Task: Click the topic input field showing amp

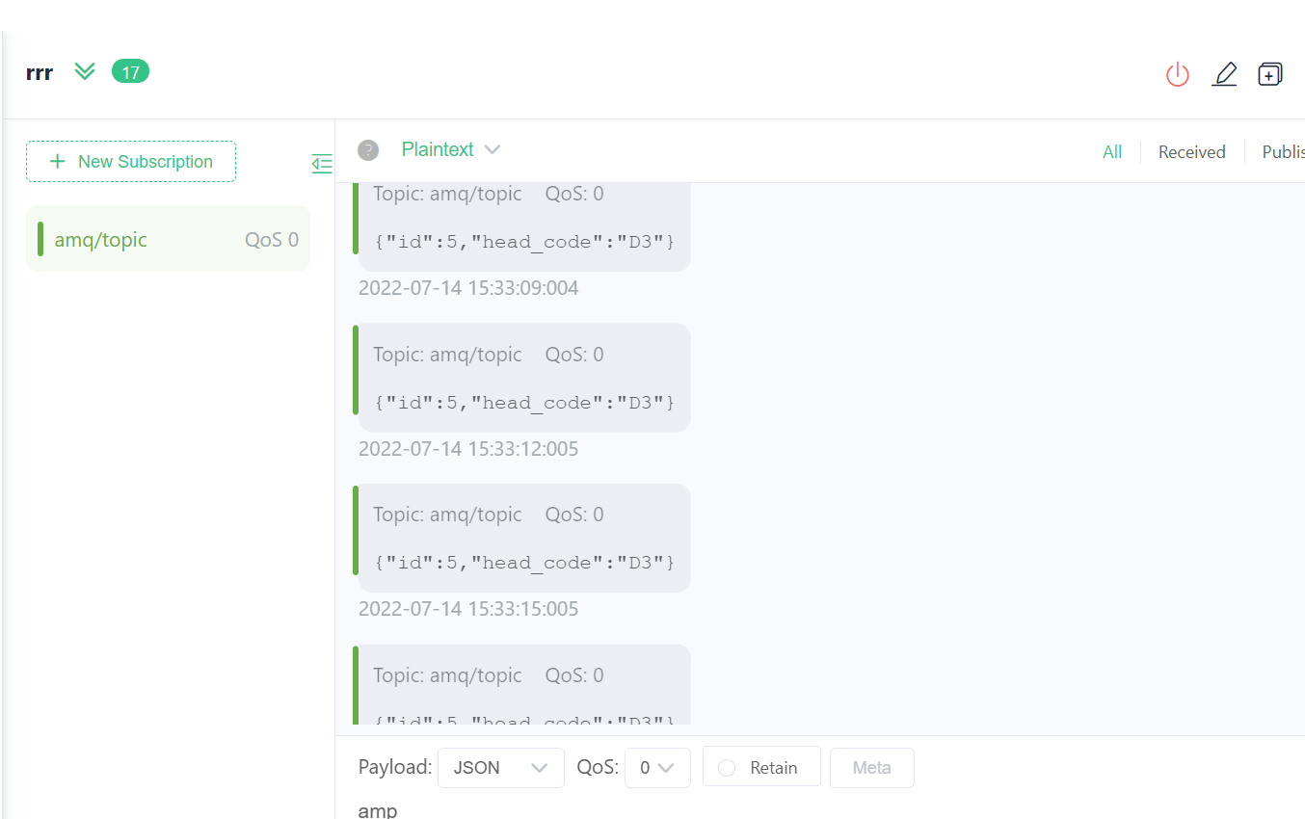Action: (377, 809)
